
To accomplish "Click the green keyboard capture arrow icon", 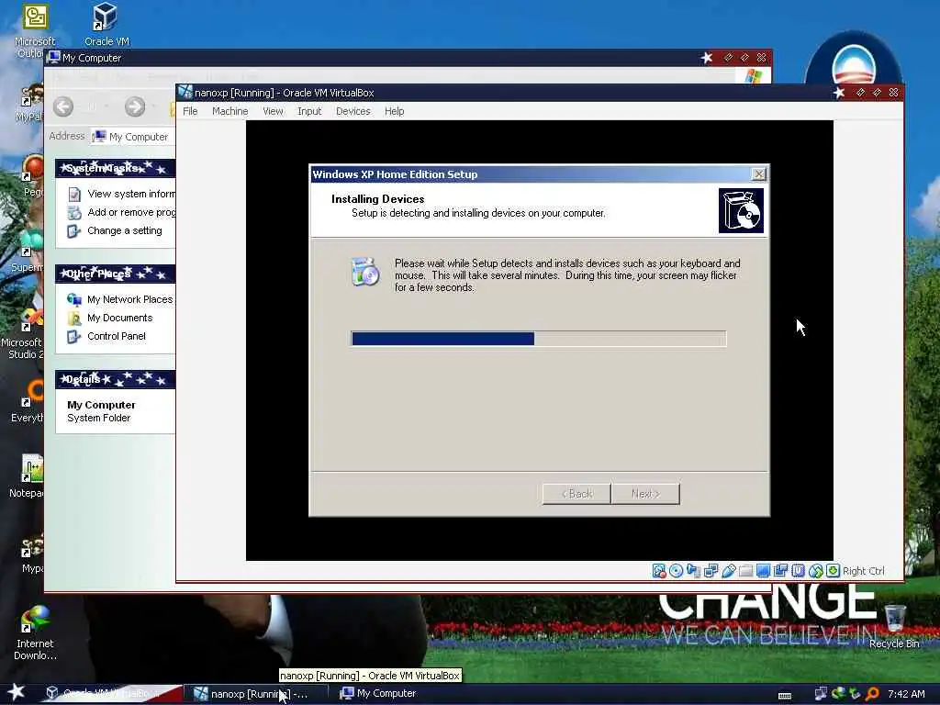I will click(833, 571).
